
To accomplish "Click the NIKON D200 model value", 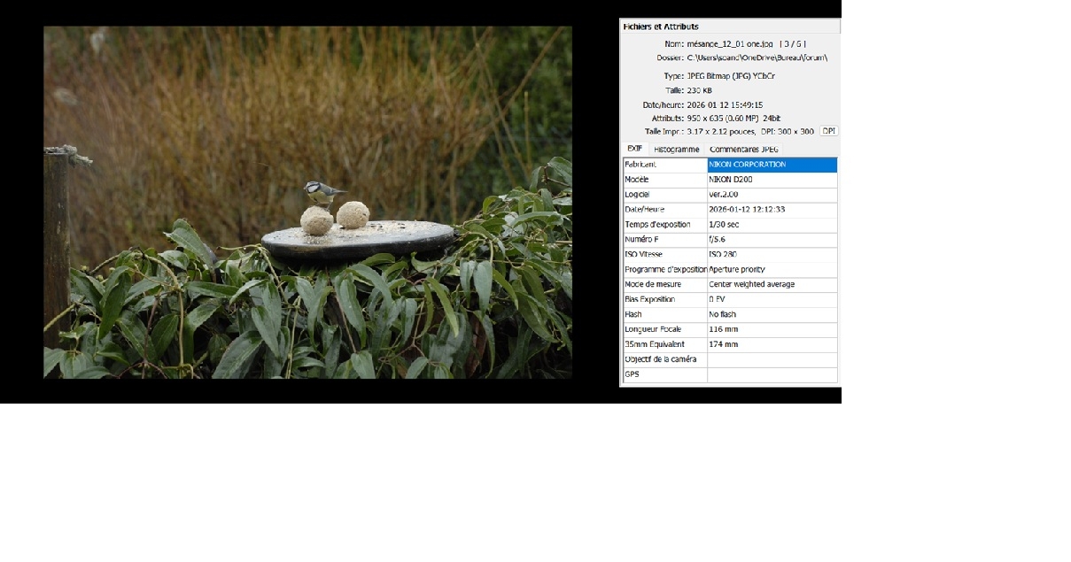I will point(731,180).
